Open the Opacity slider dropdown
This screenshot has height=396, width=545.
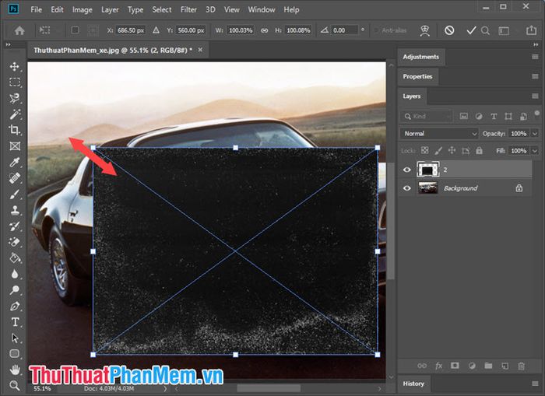tap(535, 133)
